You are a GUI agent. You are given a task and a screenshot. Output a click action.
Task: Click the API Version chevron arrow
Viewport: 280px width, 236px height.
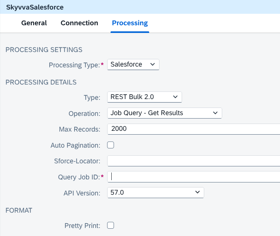(x=197, y=192)
